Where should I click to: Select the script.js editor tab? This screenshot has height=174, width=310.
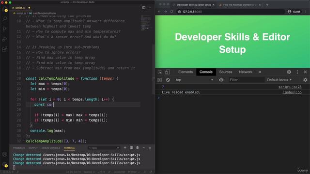20,8
